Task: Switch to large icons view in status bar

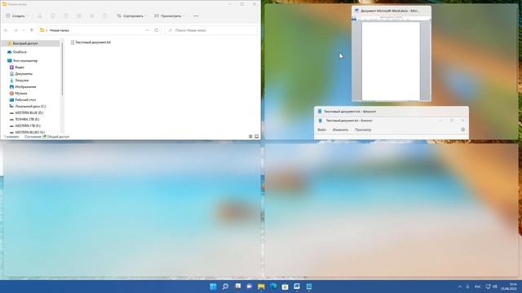Action: (257, 137)
